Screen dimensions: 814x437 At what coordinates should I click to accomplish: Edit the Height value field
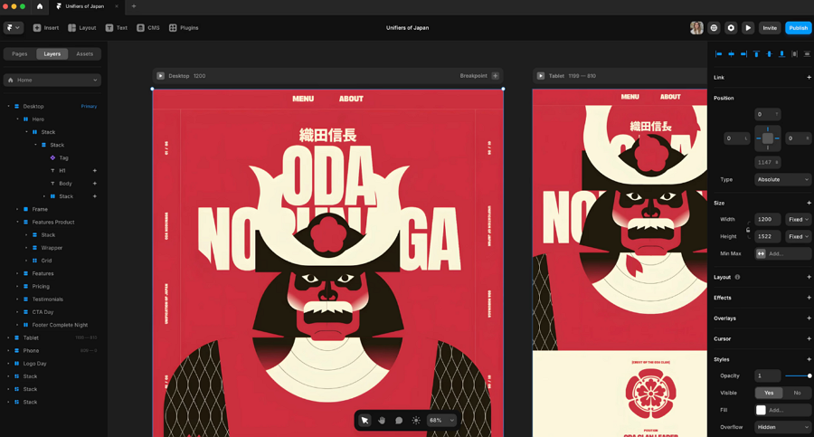767,237
